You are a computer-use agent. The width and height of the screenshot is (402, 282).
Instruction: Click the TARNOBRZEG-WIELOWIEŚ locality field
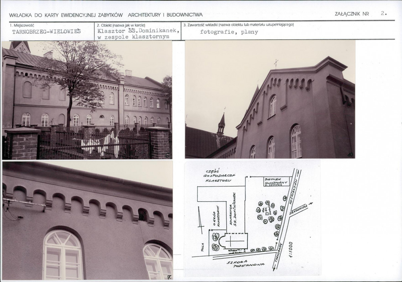[46, 32]
